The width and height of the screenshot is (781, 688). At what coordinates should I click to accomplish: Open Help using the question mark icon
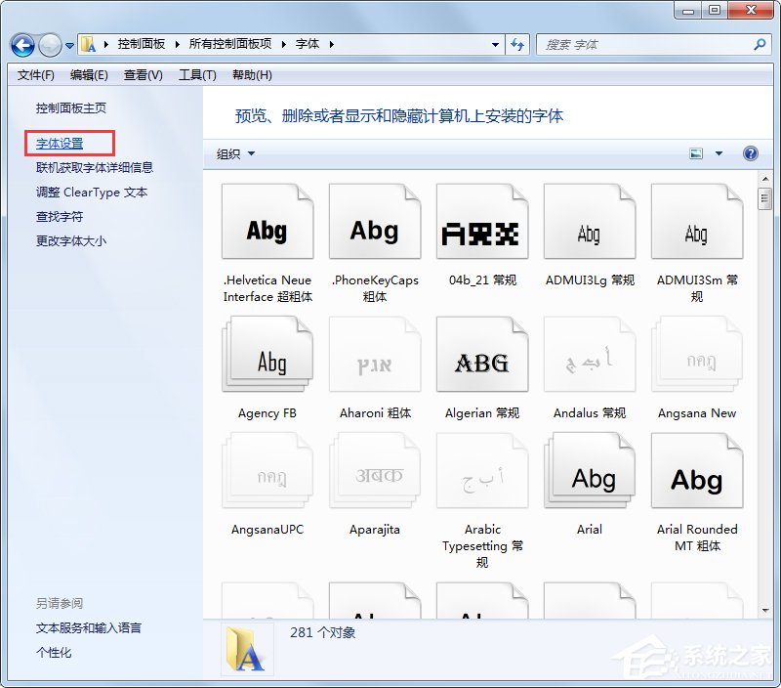pos(749,153)
